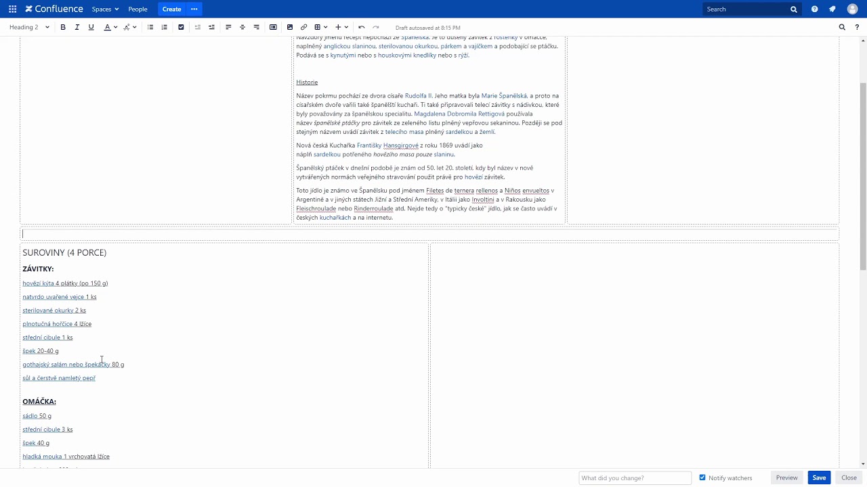
Task: Toggle underline formatting
Action: [91, 27]
